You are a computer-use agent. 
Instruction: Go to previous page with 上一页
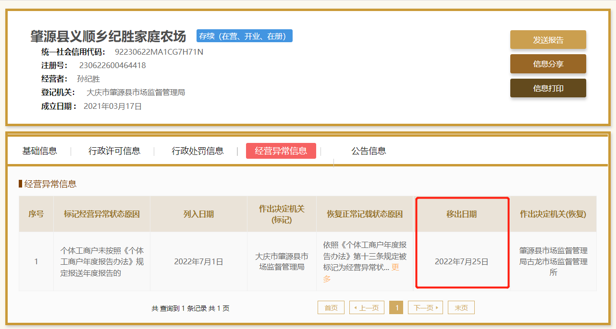[367, 308]
